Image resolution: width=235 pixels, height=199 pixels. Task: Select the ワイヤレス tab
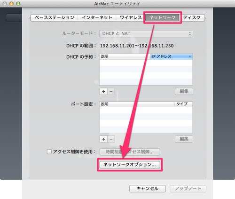click(x=131, y=17)
